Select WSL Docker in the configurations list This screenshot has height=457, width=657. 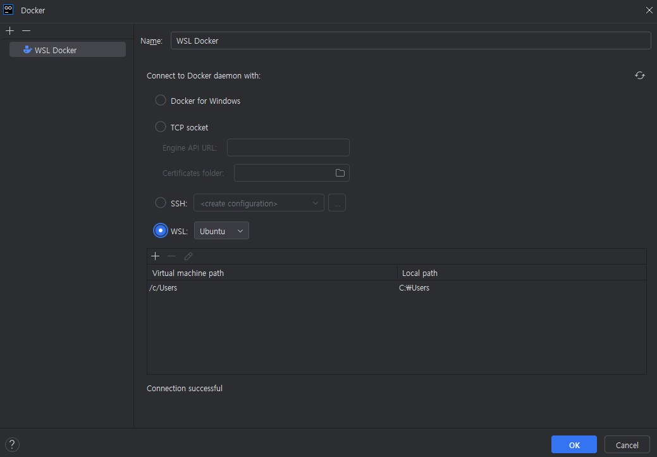tap(68, 50)
